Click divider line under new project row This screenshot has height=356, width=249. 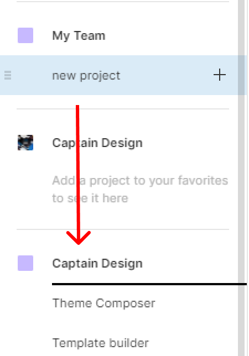point(123,109)
